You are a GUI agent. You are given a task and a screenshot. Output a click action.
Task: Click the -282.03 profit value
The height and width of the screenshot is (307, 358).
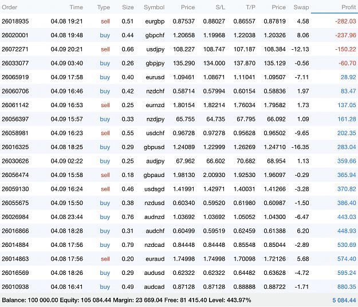click(x=345, y=21)
